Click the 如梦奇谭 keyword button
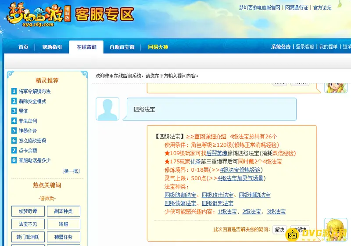Viewport: 351px width, 246px height. [x=28, y=211]
